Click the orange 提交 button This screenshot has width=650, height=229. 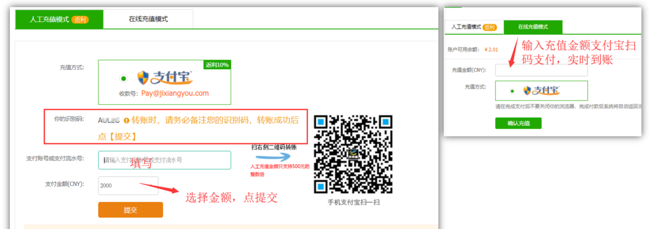pos(130,210)
